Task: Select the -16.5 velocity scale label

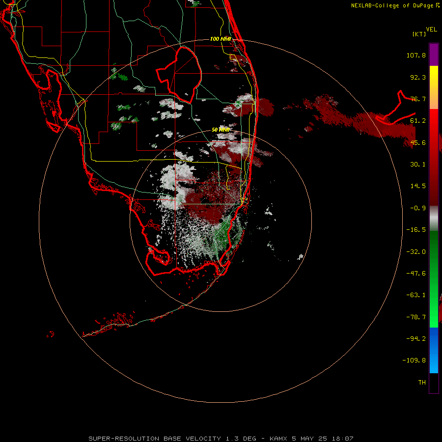Action: 416,230
